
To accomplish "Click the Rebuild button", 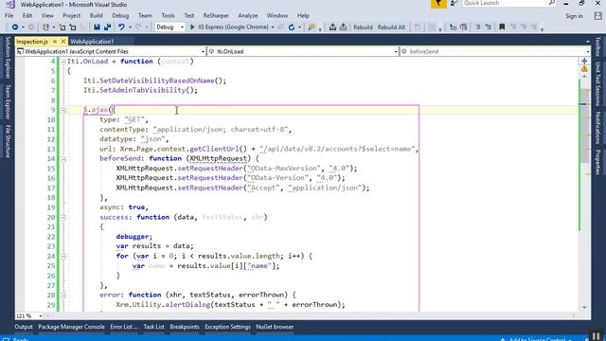I will 363,27.
